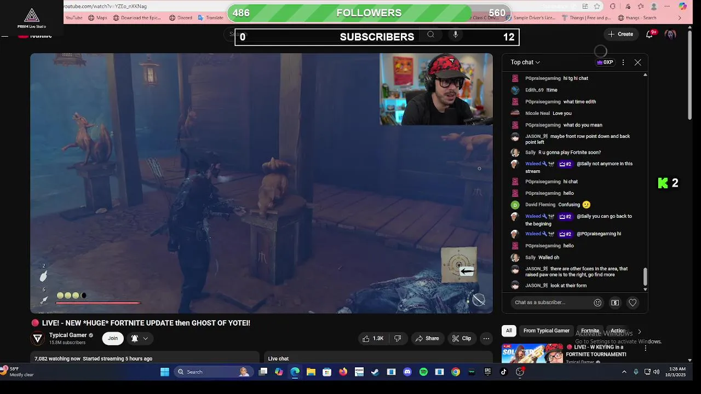Open Edge Copilot sidebar icon

click(682, 7)
